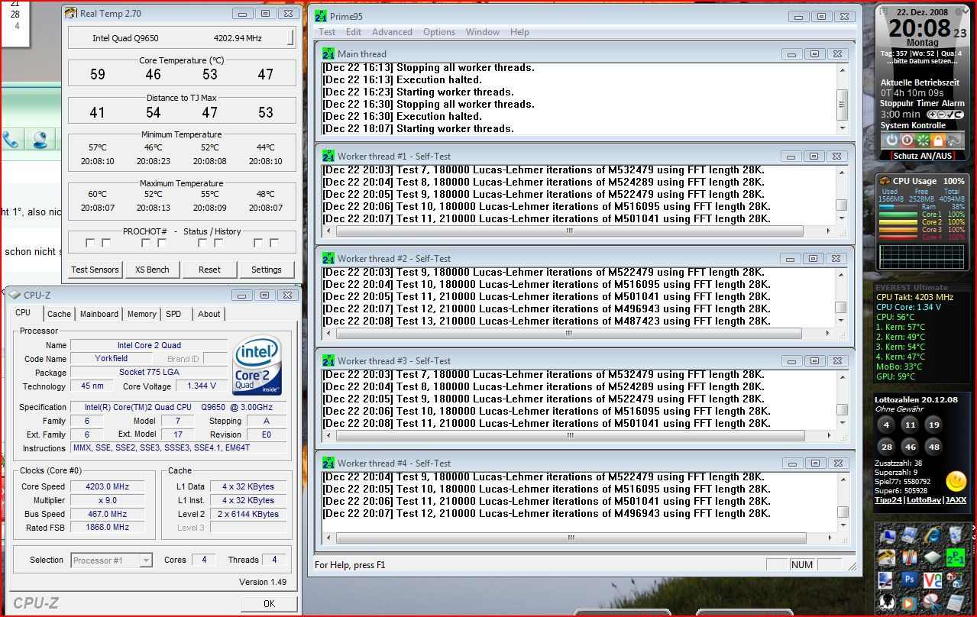Click the blue power icon under System Kontrolle
977x617 pixels.
(x=892, y=141)
